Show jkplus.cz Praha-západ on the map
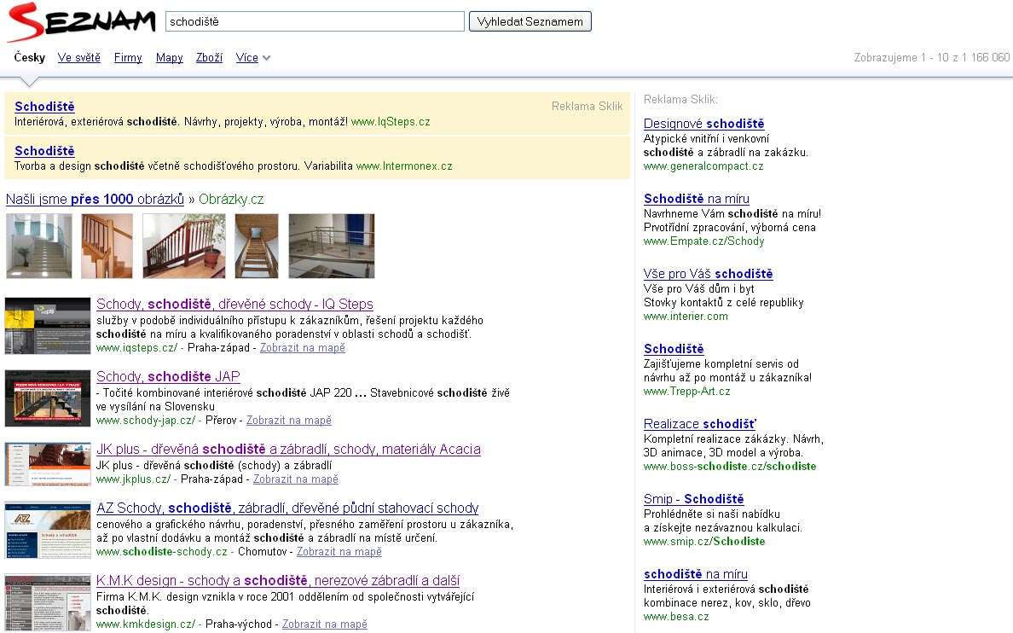Viewport: 1013px width, 633px height. point(295,479)
